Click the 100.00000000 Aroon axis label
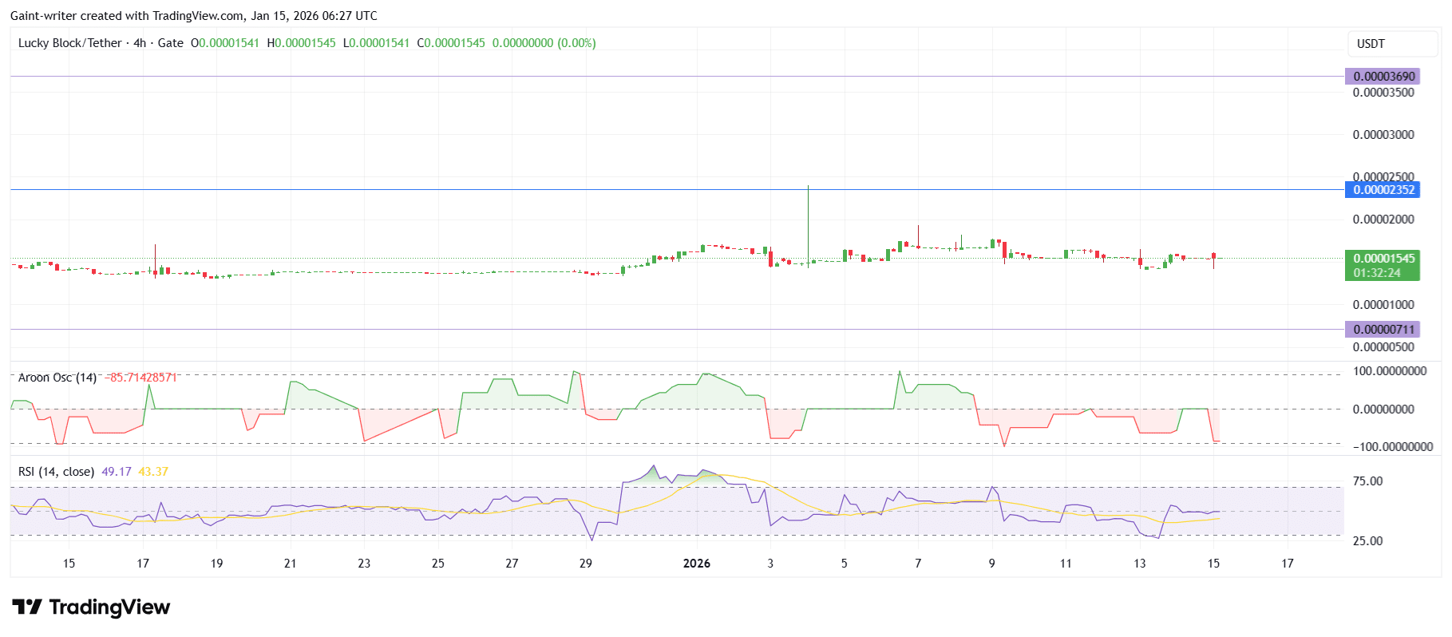 tap(1390, 371)
